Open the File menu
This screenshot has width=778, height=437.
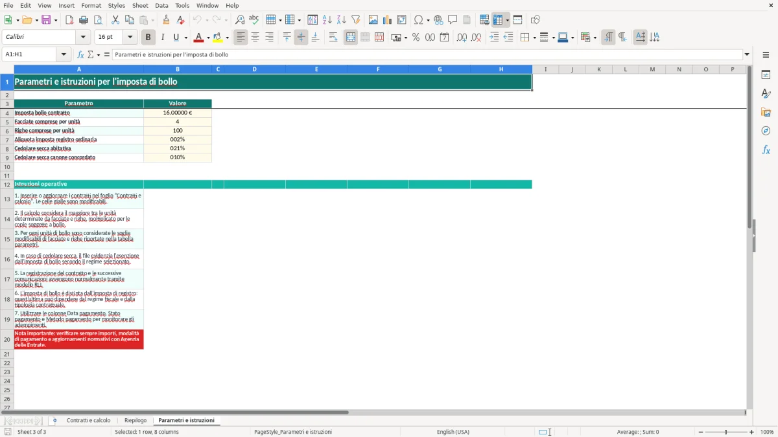(8, 5)
